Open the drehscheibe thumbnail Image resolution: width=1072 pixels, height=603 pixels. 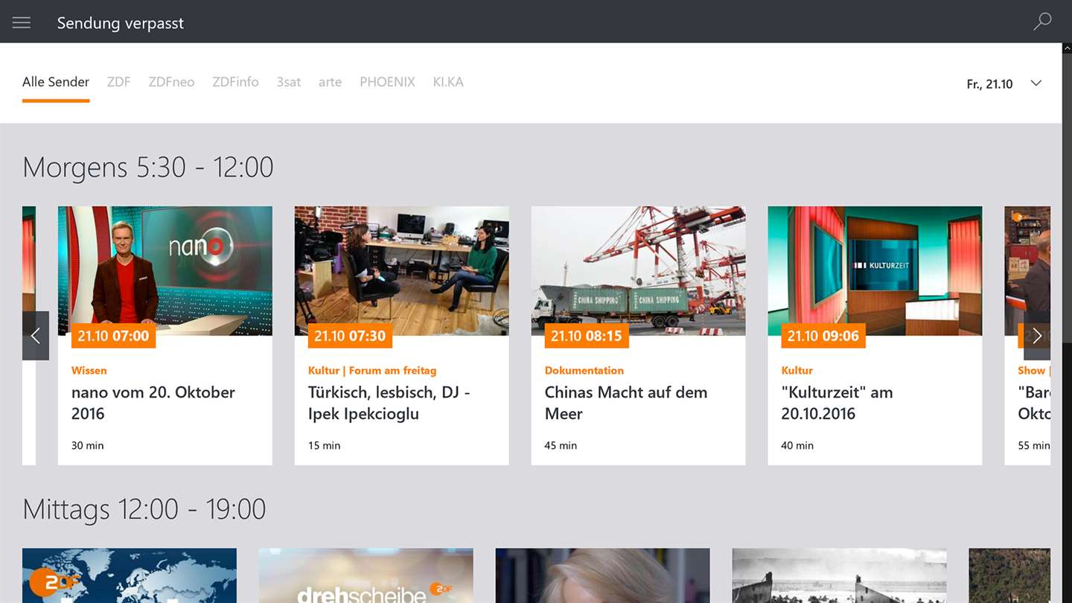(366, 575)
